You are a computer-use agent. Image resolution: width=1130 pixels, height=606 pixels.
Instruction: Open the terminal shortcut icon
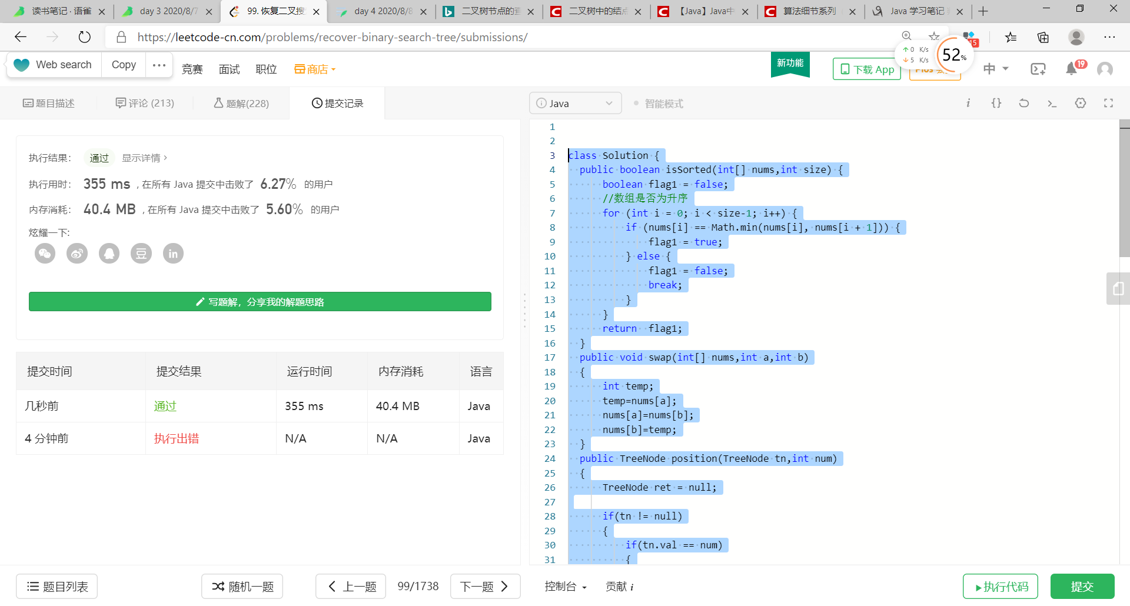1052,103
